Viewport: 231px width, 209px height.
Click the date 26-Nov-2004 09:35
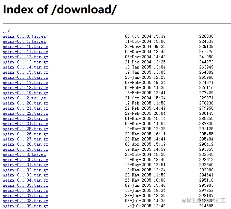pos(145,47)
